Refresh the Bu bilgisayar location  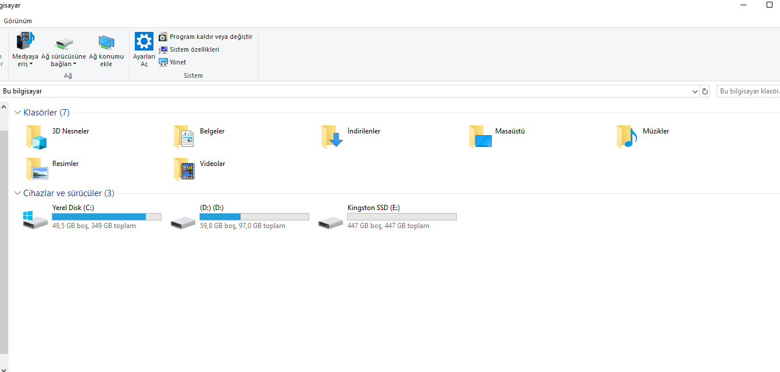705,92
